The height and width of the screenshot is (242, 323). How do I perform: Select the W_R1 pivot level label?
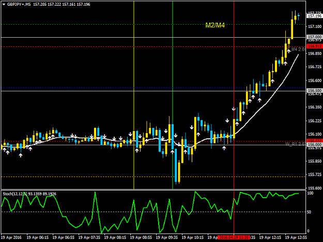(296, 144)
